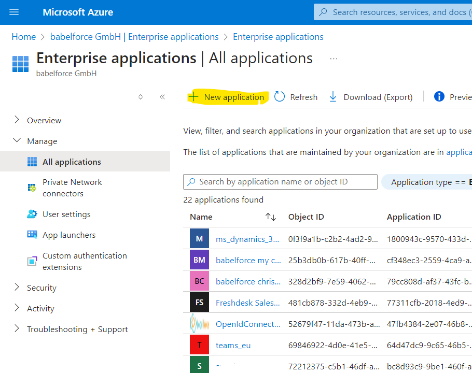
Task: Expand the Security section
Action: tap(17, 288)
